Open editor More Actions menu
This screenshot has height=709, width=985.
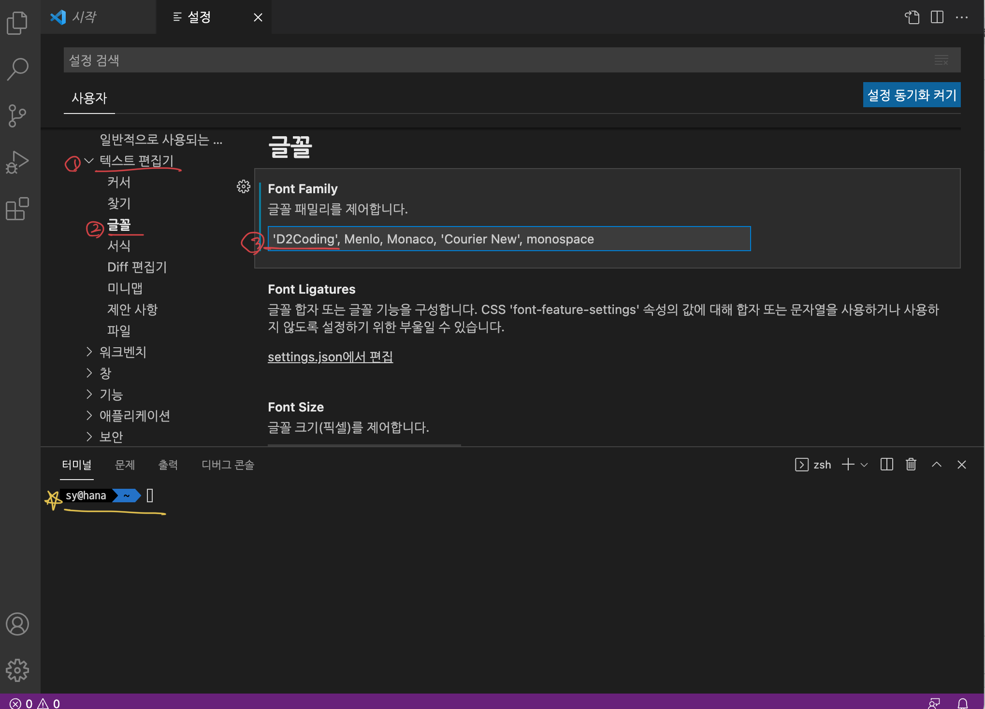(x=962, y=17)
